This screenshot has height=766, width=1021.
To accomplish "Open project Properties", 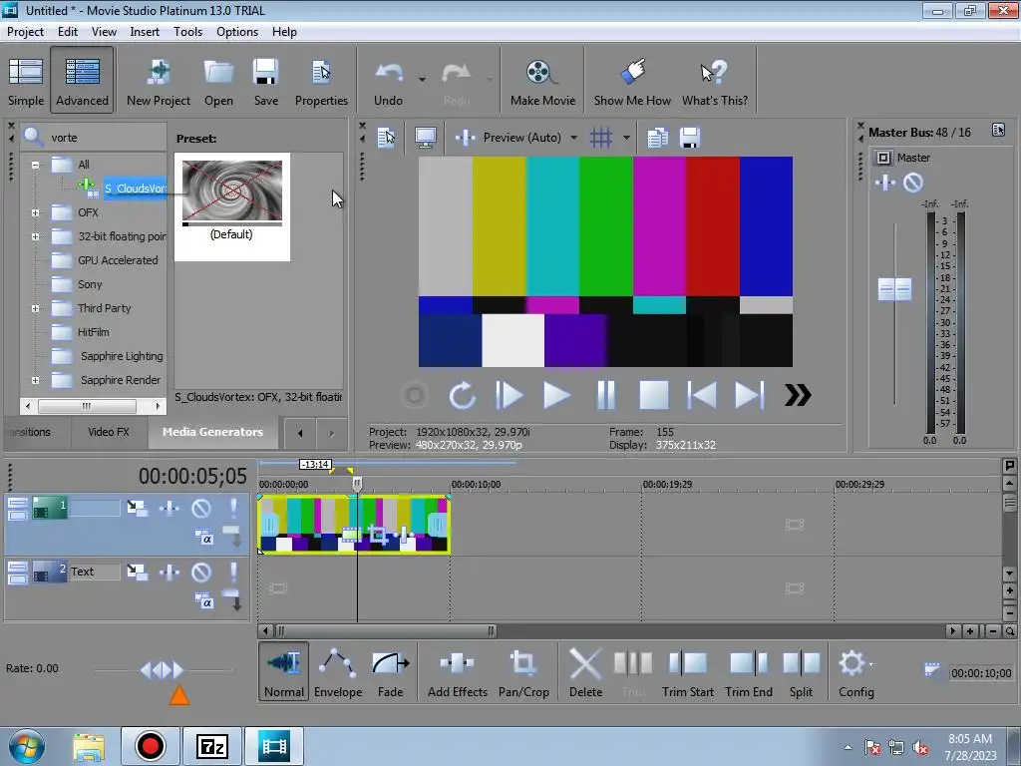I will point(321,82).
